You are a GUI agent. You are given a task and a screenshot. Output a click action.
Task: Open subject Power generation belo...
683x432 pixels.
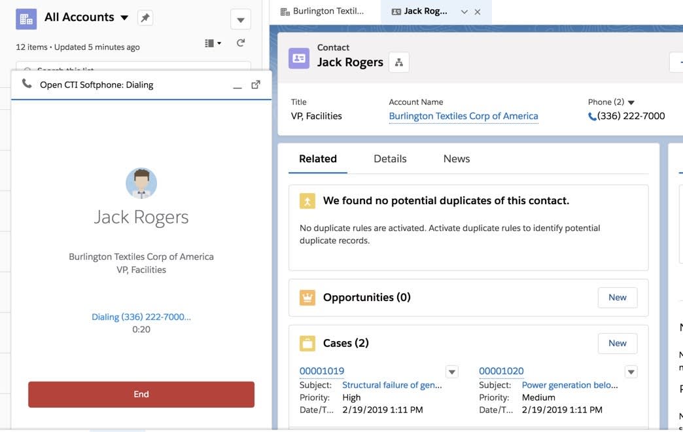[570, 386]
